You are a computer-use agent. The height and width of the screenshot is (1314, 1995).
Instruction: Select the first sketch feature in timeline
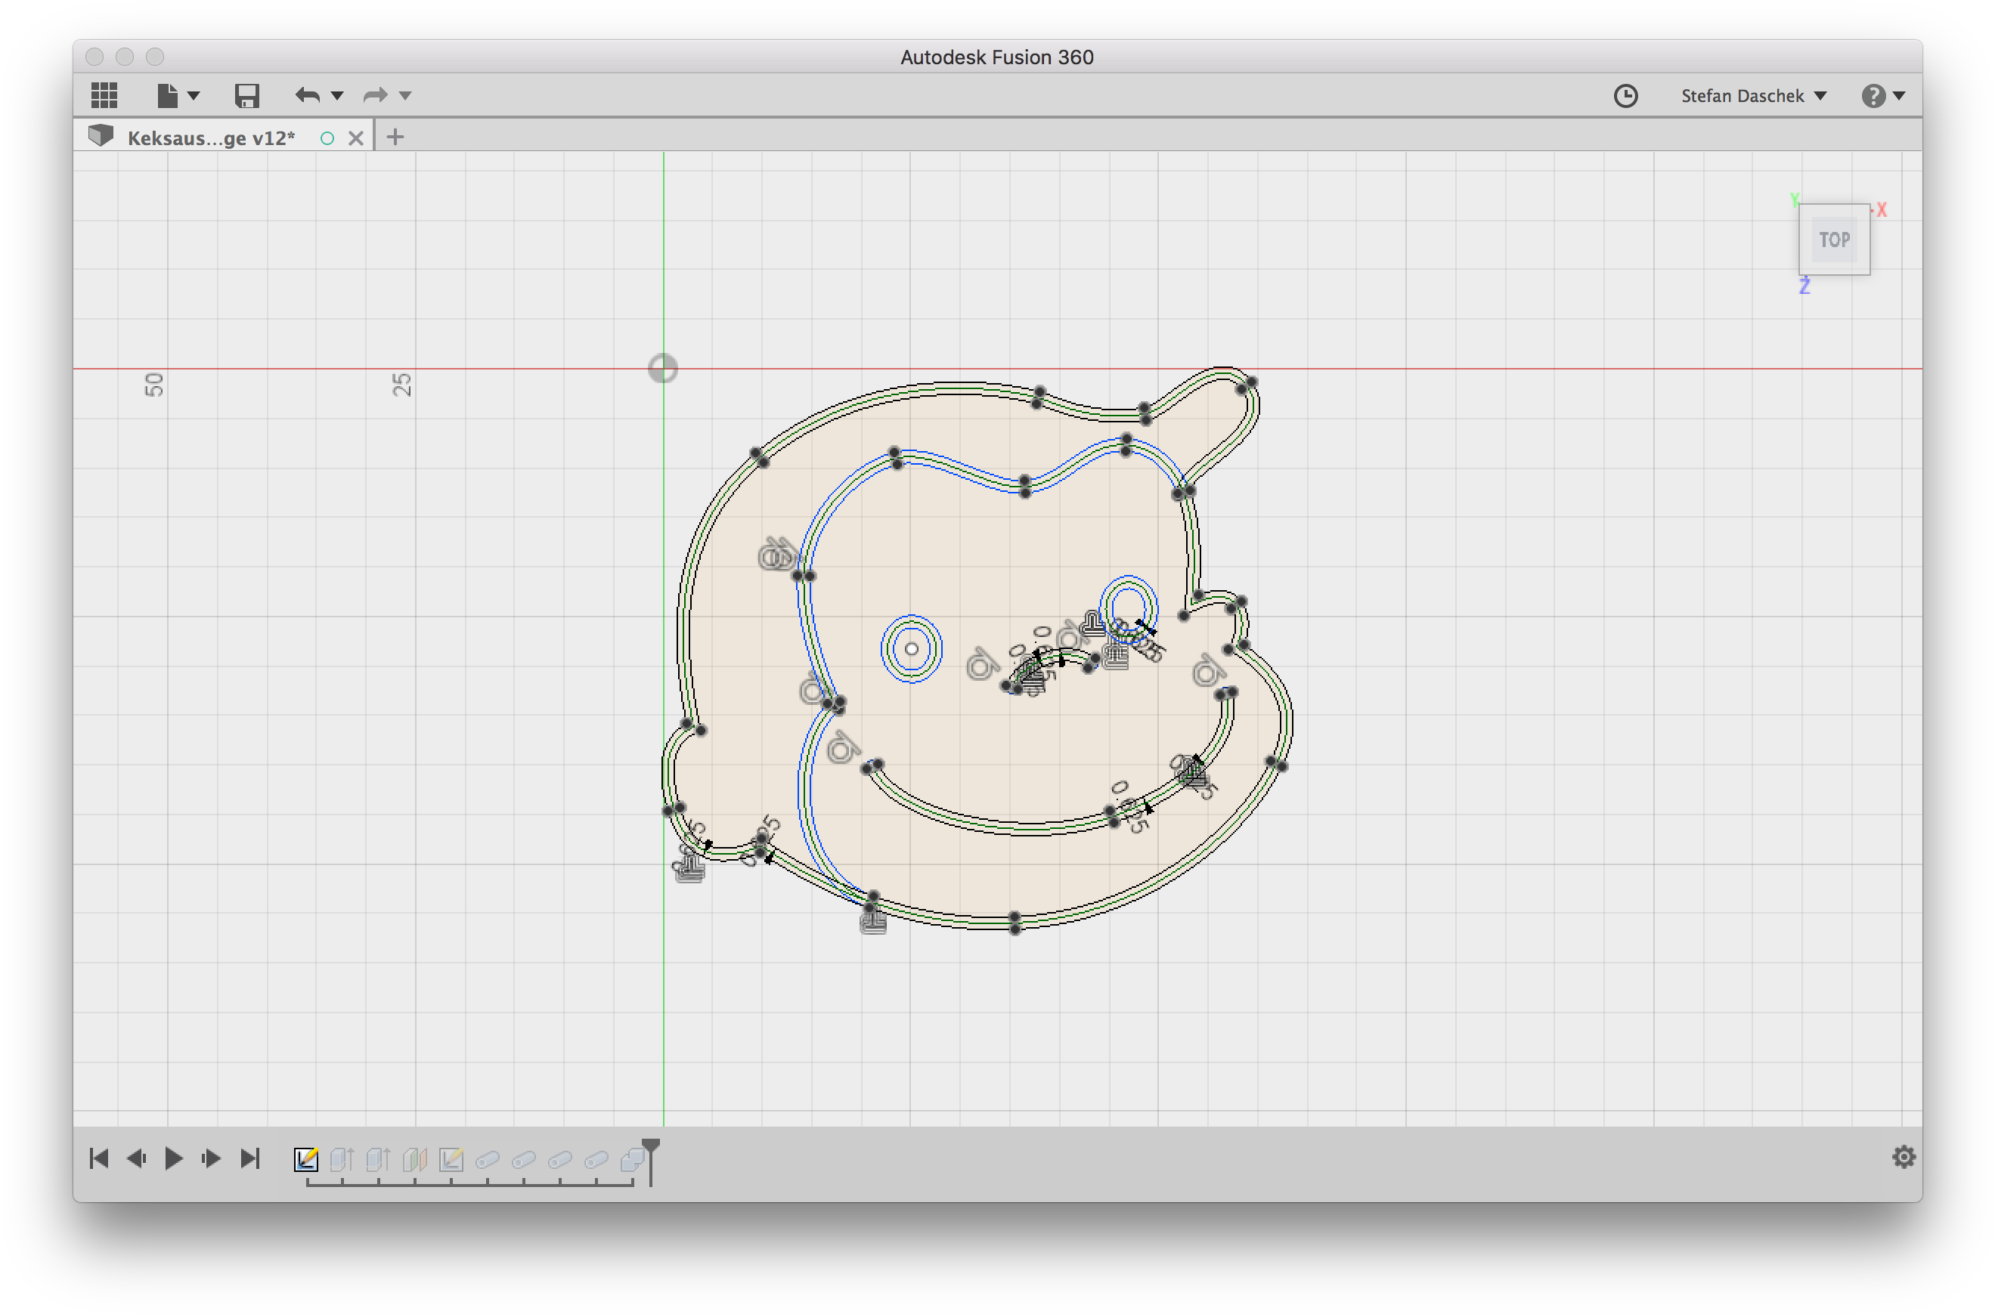306,1159
